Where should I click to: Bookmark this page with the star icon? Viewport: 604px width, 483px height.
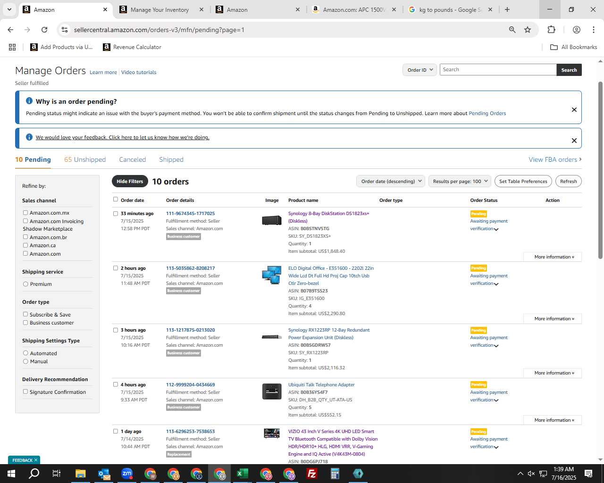point(528,30)
